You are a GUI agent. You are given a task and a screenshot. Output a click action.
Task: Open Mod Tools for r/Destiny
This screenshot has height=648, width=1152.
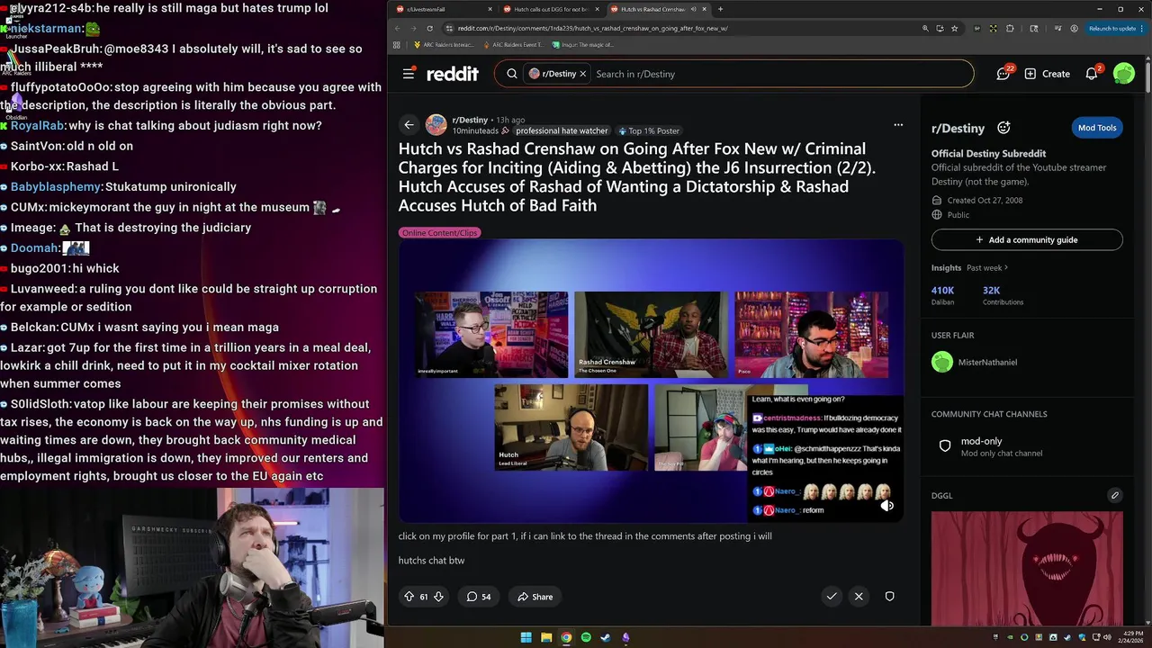1097,128
